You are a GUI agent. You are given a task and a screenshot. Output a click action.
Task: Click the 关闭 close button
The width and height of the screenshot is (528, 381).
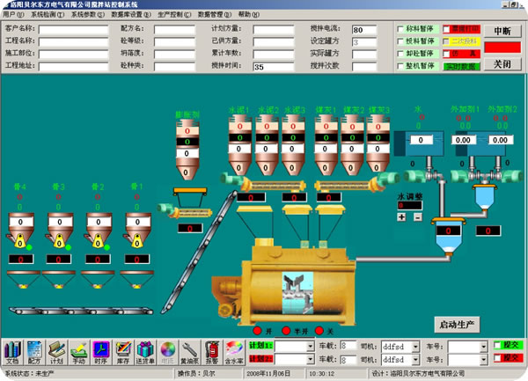502,64
